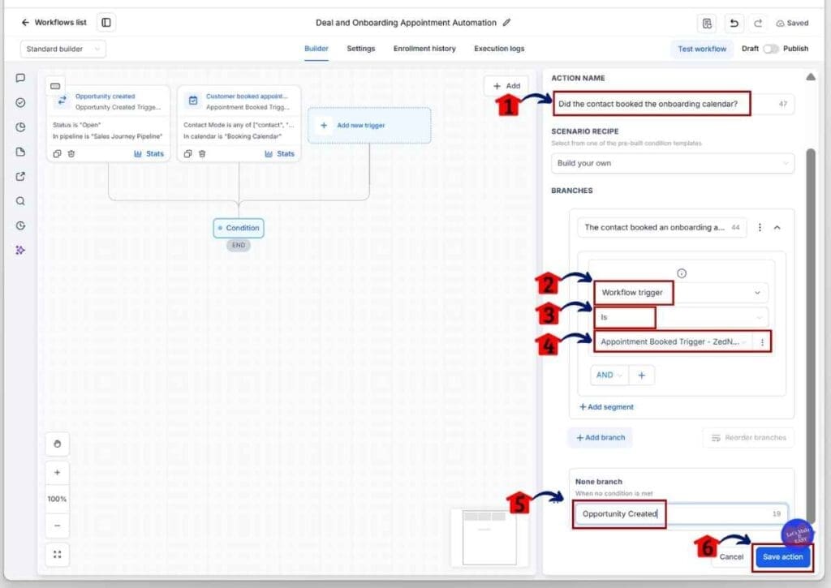
Task: Select the Condition node
Action: [239, 228]
